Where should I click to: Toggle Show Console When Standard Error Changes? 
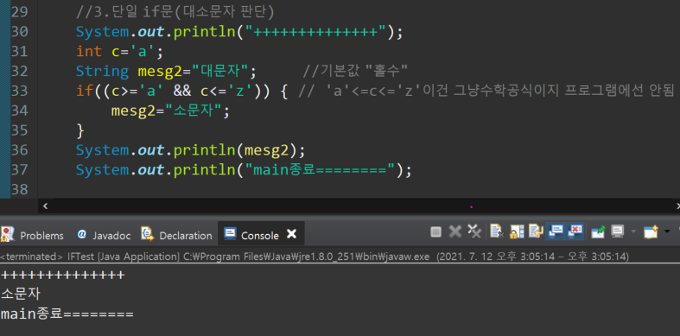(575, 231)
